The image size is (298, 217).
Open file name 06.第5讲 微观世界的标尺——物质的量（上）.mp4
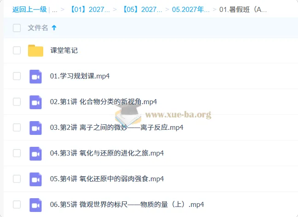(127, 205)
